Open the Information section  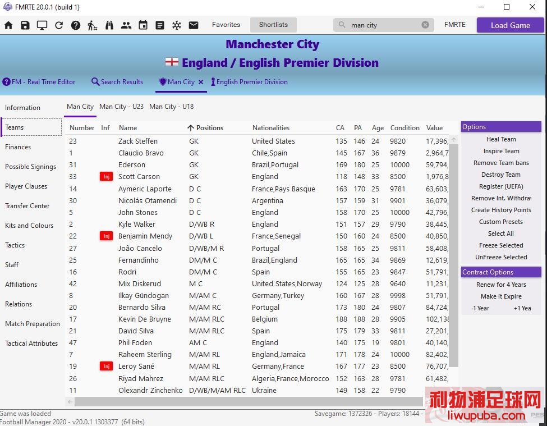tap(22, 108)
